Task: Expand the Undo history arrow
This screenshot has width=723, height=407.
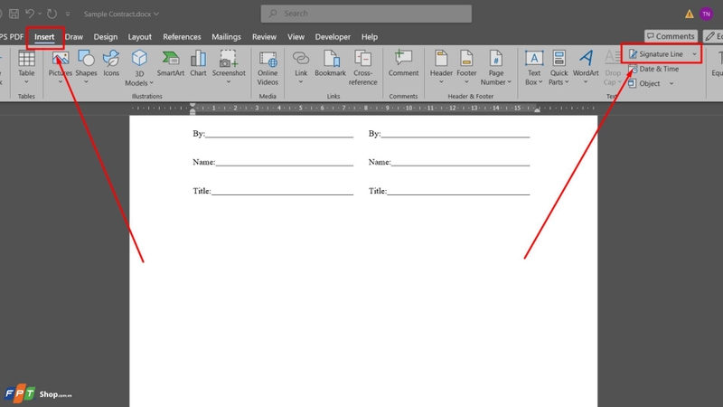Action: pyautogui.click(x=40, y=14)
